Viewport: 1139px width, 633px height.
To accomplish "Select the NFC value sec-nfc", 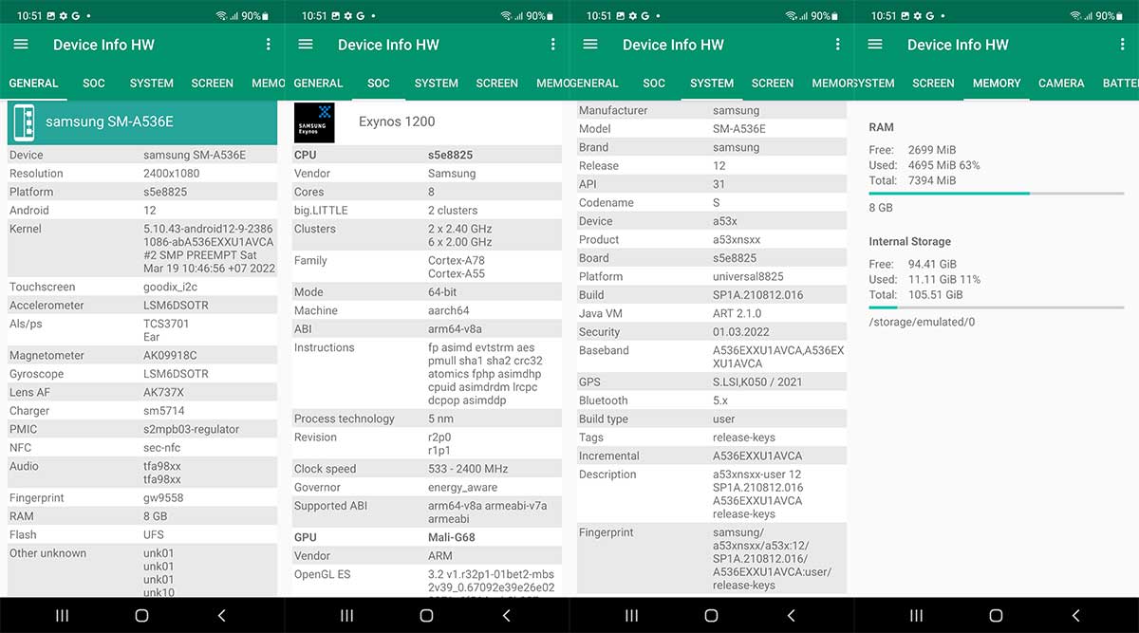I will click(x=163, y=448).
